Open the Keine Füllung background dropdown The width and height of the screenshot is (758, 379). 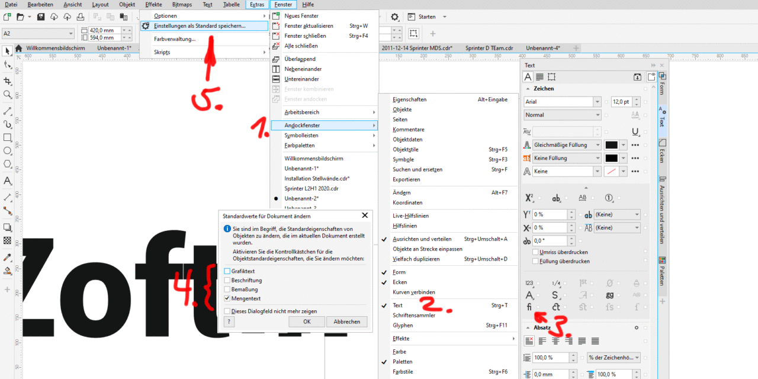pyautogui.click(x=597, y=158)
